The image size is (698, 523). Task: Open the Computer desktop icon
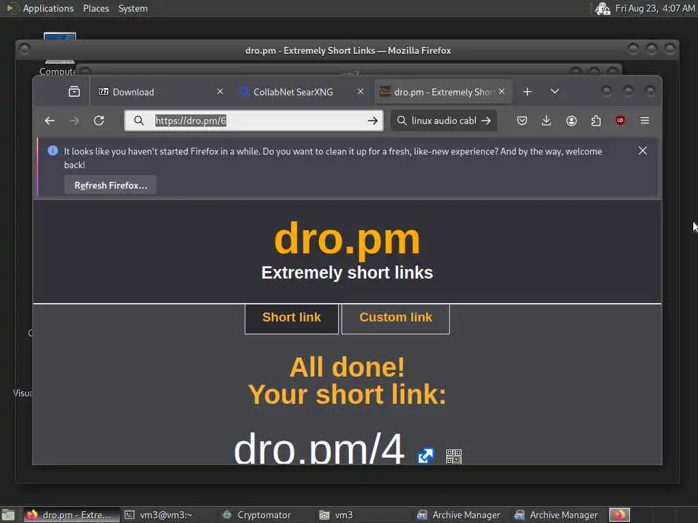click(59, 54)
